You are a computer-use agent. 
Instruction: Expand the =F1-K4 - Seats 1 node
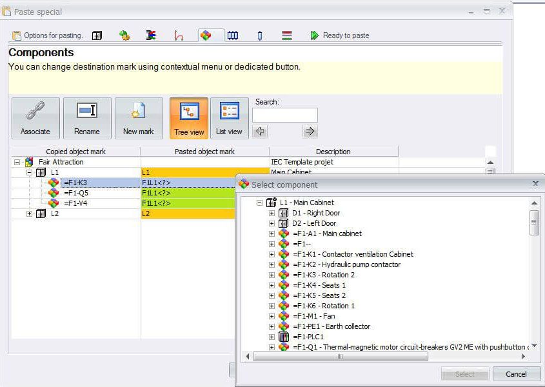click(272, 286)
